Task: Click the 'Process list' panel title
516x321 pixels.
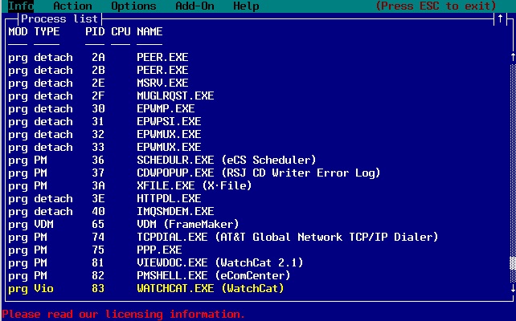Action: 59,18
